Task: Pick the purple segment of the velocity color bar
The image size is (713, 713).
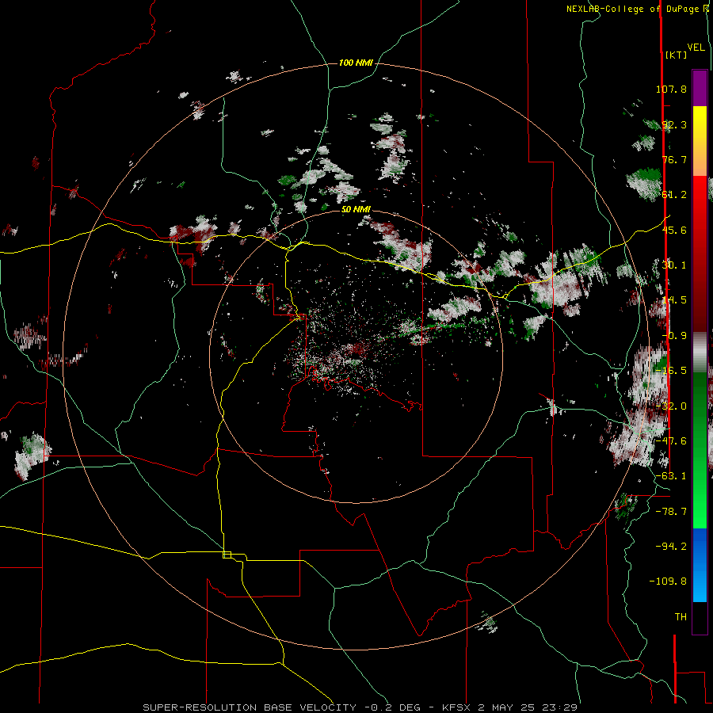Action: point(700,88)
